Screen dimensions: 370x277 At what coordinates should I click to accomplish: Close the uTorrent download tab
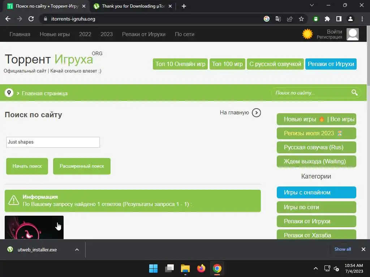[170, 6]
